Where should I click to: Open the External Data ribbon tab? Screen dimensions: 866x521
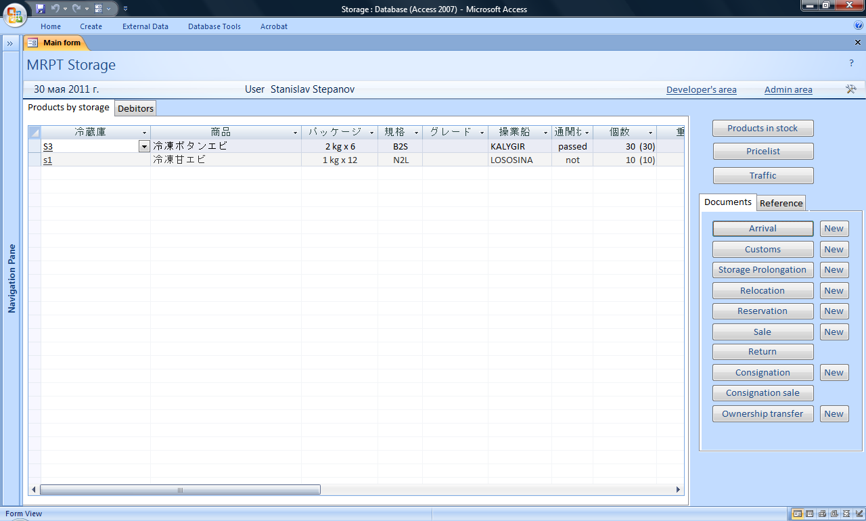click(145, 26)
